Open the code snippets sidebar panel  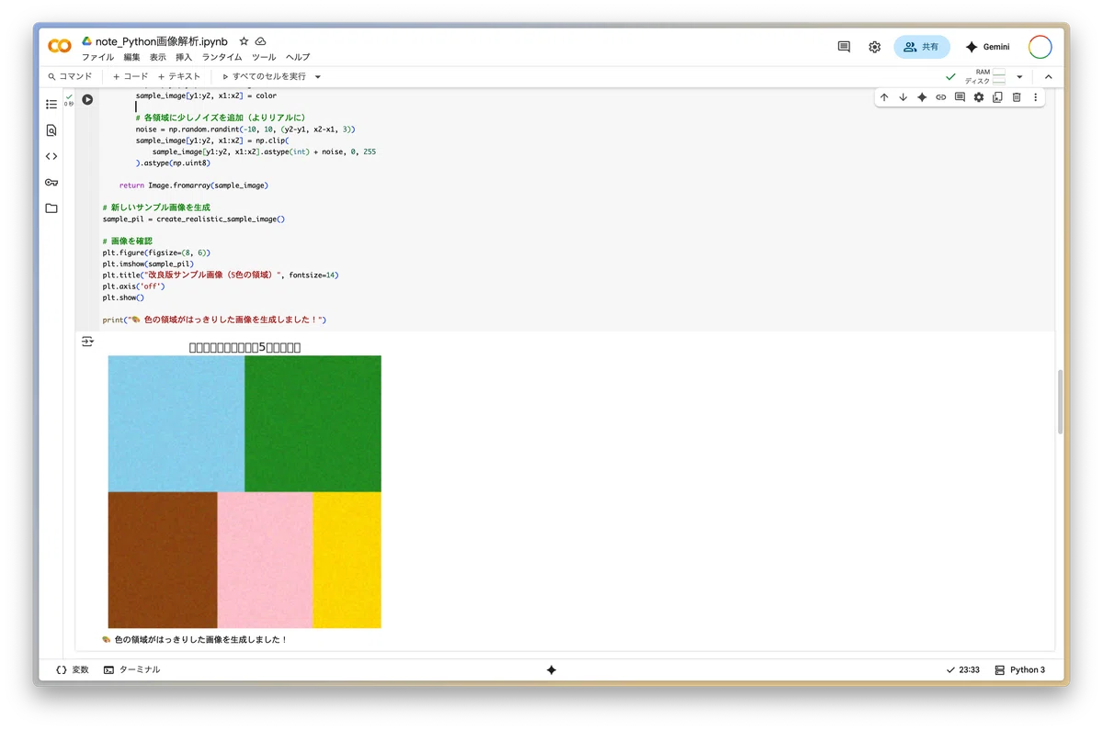point(51,156)
